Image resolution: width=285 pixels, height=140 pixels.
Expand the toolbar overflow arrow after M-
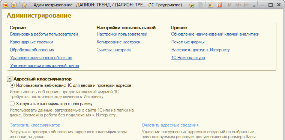coord(254,6)
